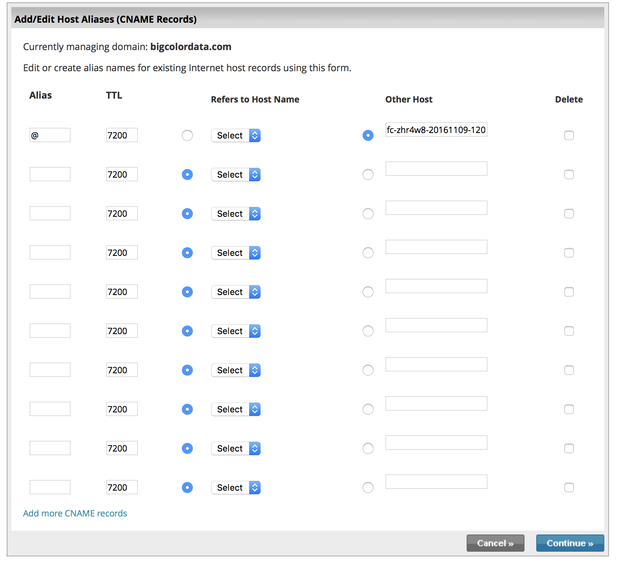
Task: Click the empty Alias field in the second row
Action: tap(50, 175)
